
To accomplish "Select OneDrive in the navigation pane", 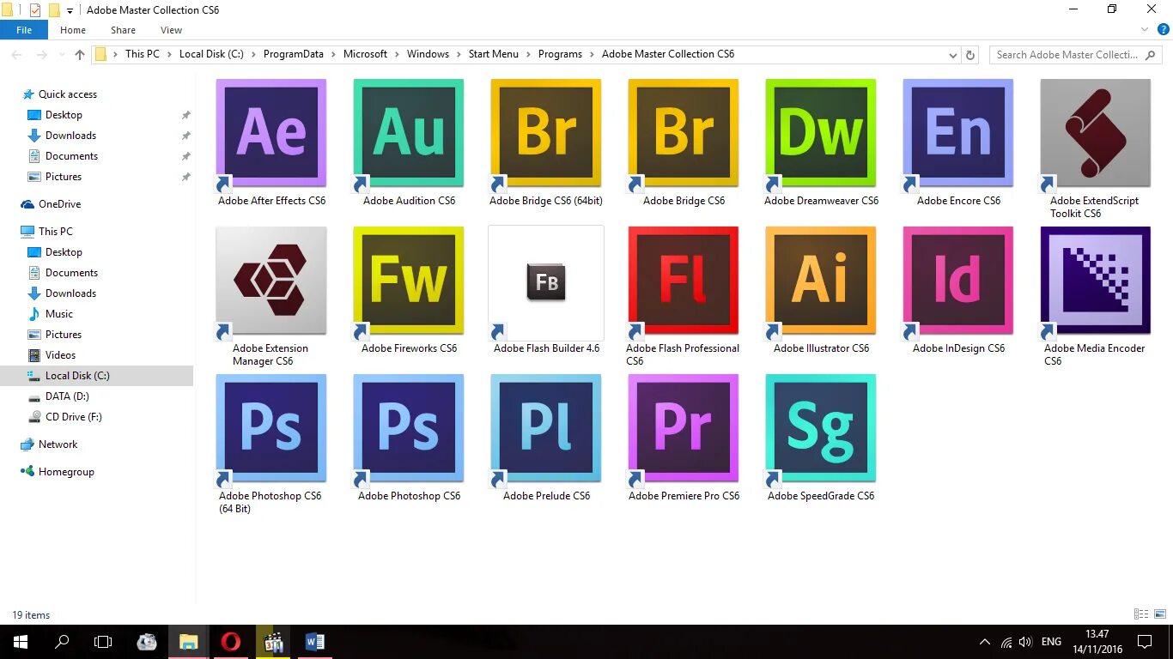I will point(59,204).
